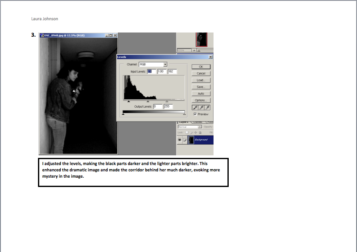Click OK in the Levels dialog
Screen dimensions: 357x252
(x=201, y=67)
